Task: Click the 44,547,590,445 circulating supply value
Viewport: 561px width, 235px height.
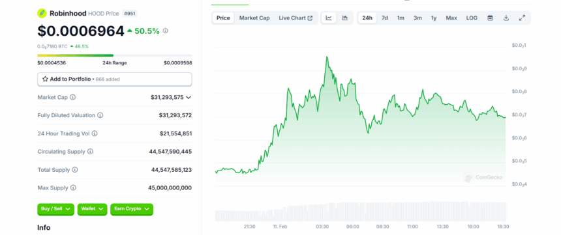Action: pos(170,152)
